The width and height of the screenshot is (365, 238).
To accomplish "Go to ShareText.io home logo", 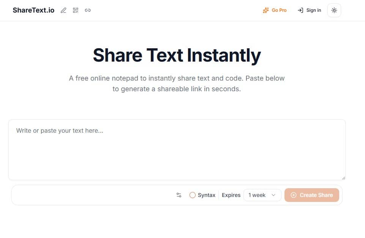I will (x=33, y=10).
